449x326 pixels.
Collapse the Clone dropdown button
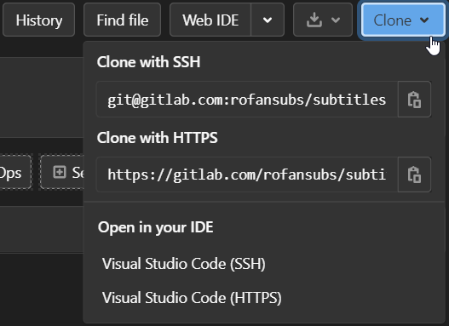(x=403, y=20)
